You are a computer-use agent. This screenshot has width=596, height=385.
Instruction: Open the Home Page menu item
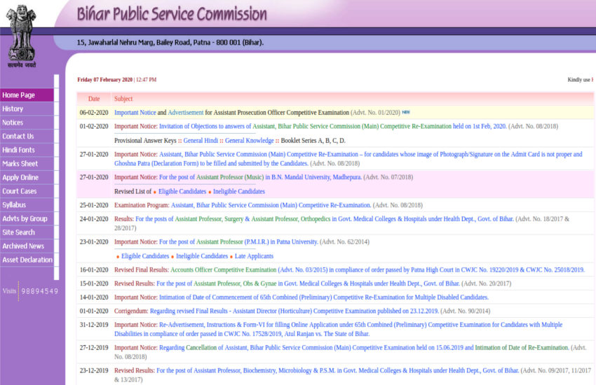[x=19, y=95]
